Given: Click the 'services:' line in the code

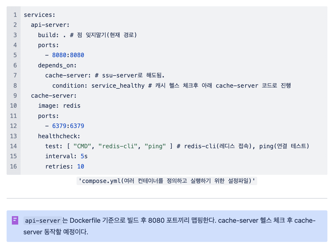Looking at the screenshot, I should [x=40, y=15].
